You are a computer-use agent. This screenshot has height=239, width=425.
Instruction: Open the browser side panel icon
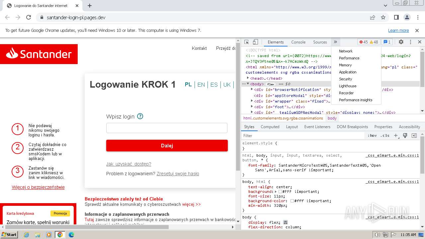396,17
